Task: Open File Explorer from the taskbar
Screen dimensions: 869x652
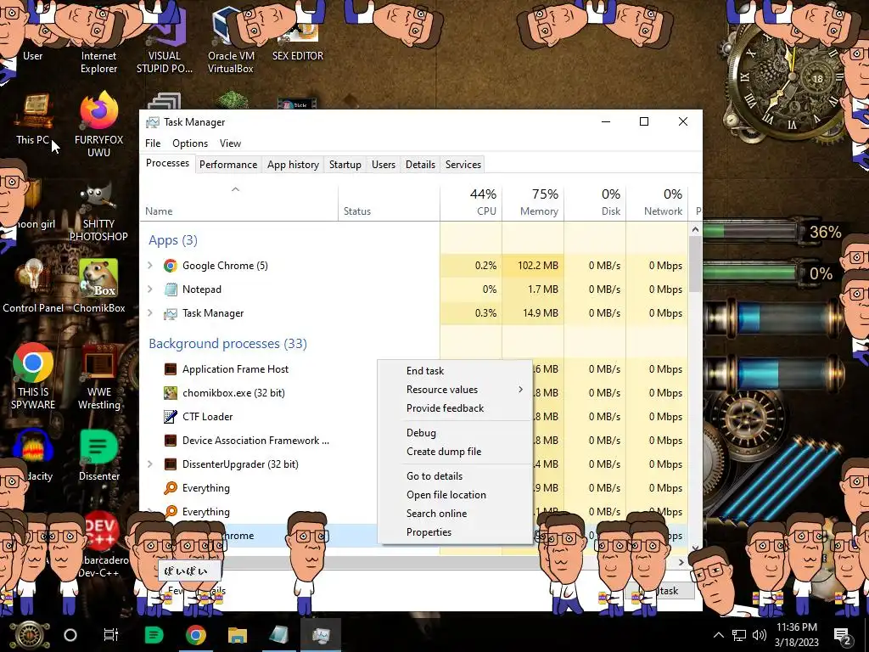Action: coord(238,635)
